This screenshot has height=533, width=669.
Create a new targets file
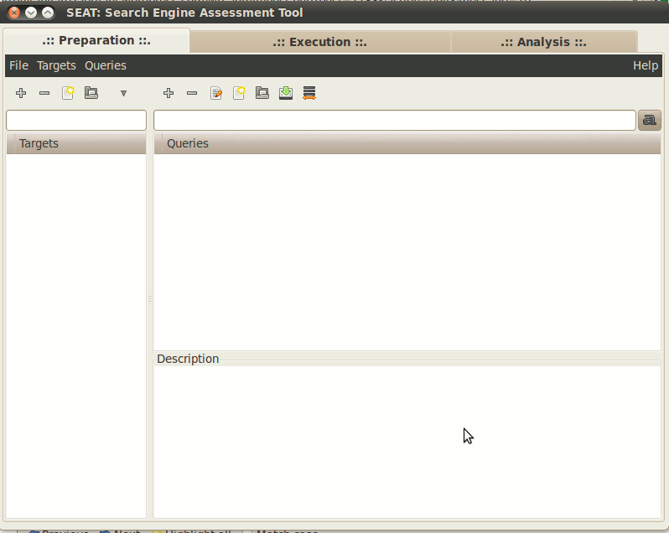point(68,93)
